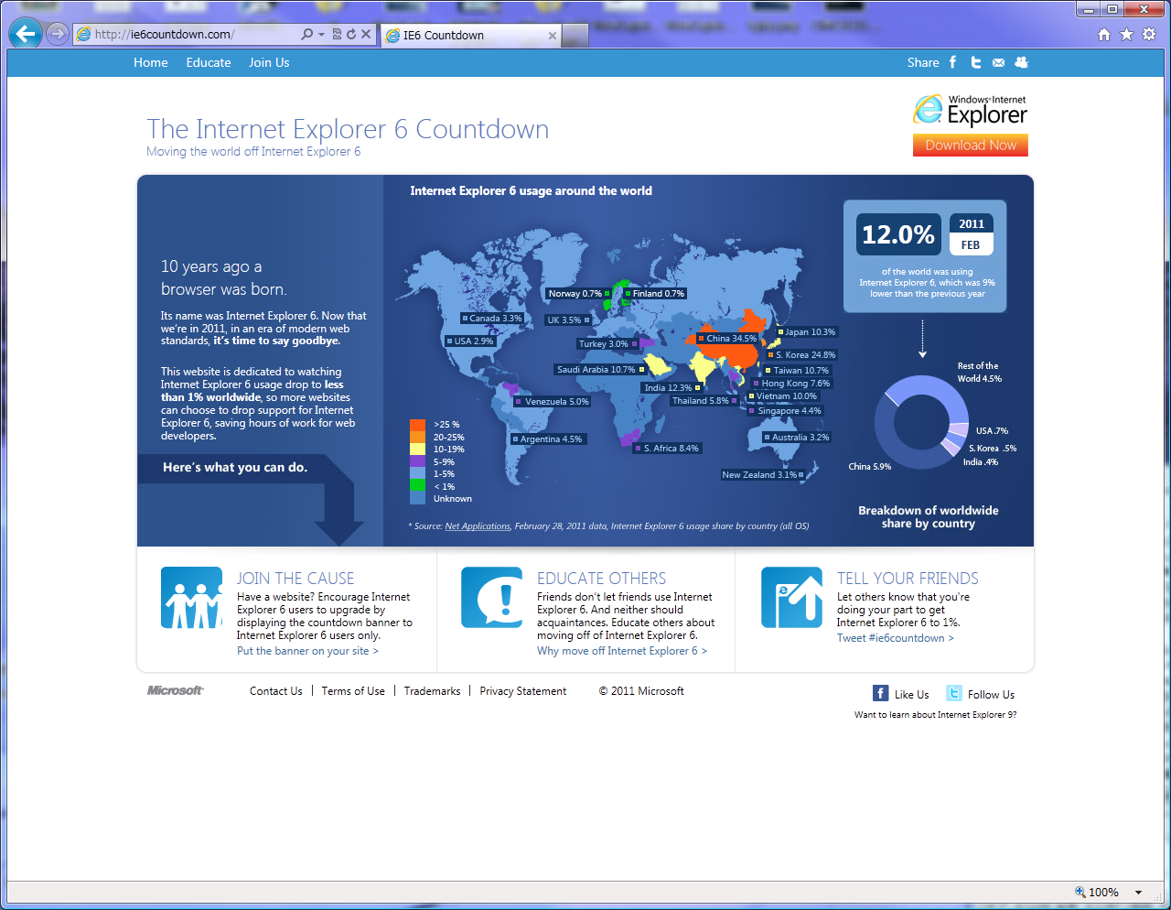
Task: Click the Norway 0.7% map label
Action: pos(578,294)
